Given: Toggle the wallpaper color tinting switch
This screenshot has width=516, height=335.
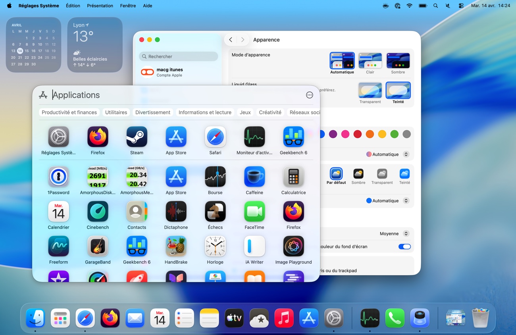Looking at the screenshot, I should [x=404, y=246].
